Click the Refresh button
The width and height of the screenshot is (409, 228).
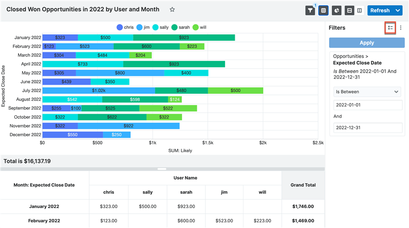tap(380, 10)
